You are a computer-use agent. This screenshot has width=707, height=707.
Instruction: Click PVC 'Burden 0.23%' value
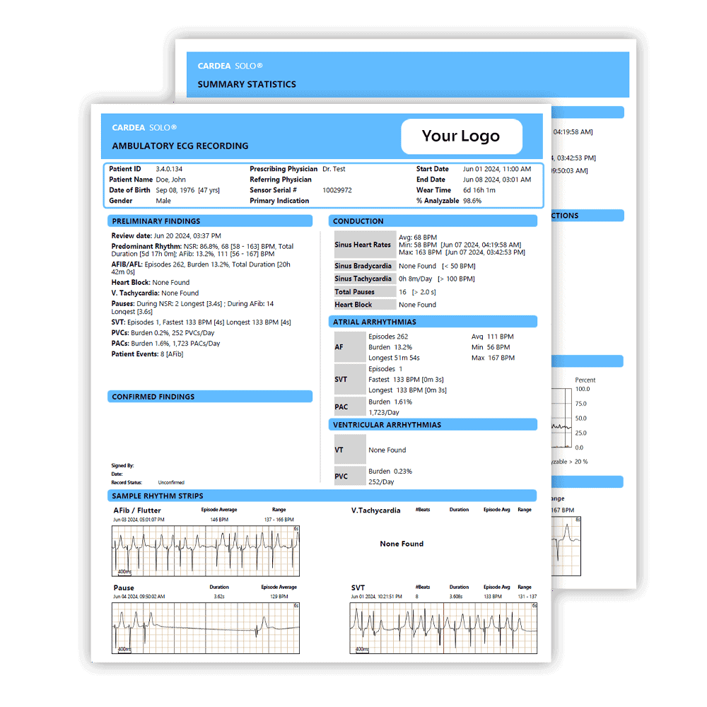coord(390,471)
